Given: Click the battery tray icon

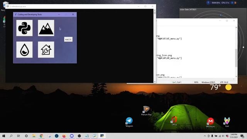Looking at the screenshot, I should (x=216, y=136).
